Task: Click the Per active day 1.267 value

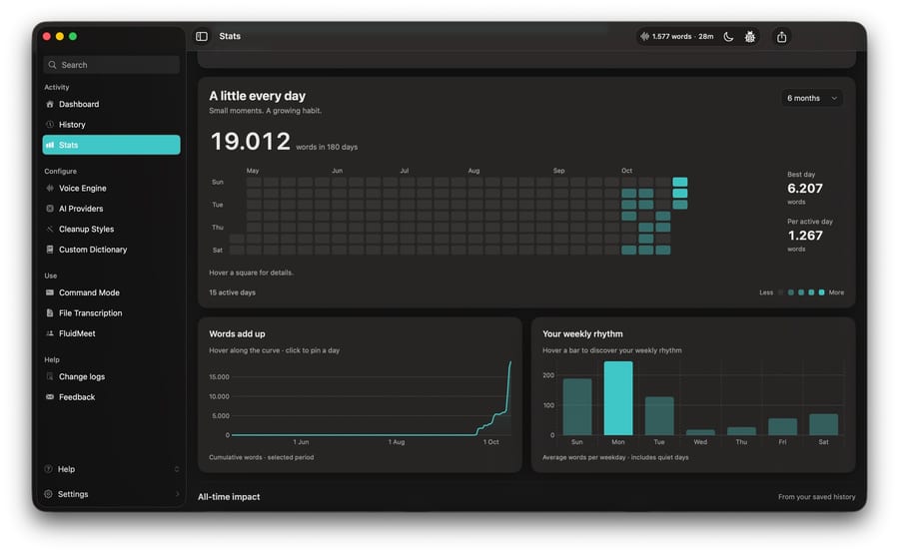Action: [805, 236]
